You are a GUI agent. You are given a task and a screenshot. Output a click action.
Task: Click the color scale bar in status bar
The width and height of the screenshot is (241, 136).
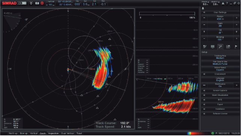coord(198,133)
